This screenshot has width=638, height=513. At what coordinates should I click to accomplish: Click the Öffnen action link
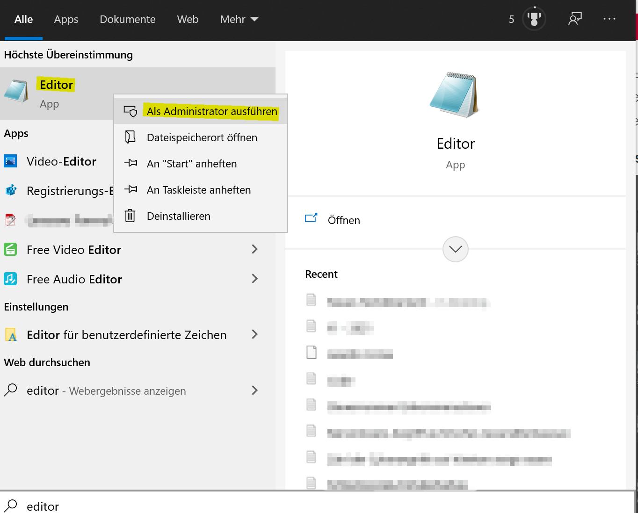coord(344,220)
